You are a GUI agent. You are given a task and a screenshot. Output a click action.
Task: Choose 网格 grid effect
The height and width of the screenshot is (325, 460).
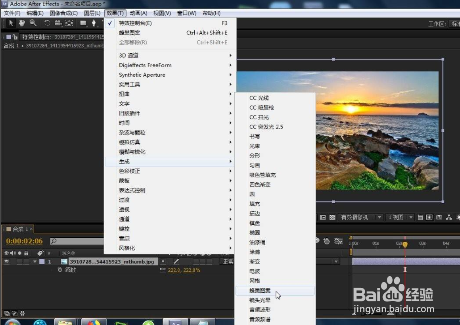tap(275, 281)
